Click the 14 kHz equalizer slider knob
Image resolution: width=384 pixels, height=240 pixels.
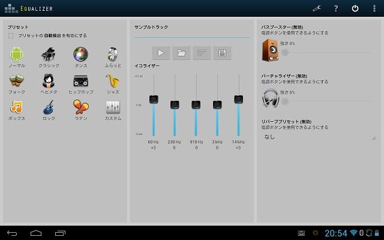[x=239, y=99]
